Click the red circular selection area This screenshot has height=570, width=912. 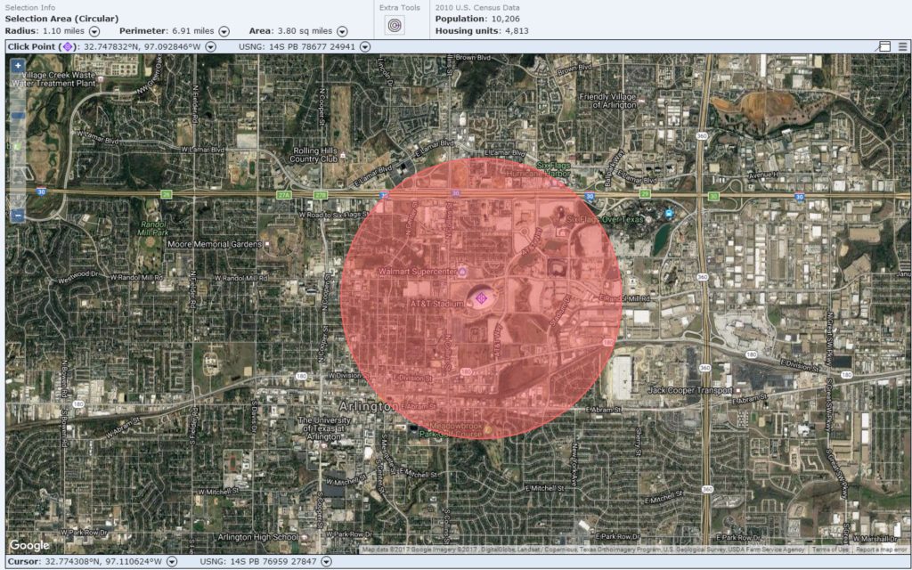[481, 298]
